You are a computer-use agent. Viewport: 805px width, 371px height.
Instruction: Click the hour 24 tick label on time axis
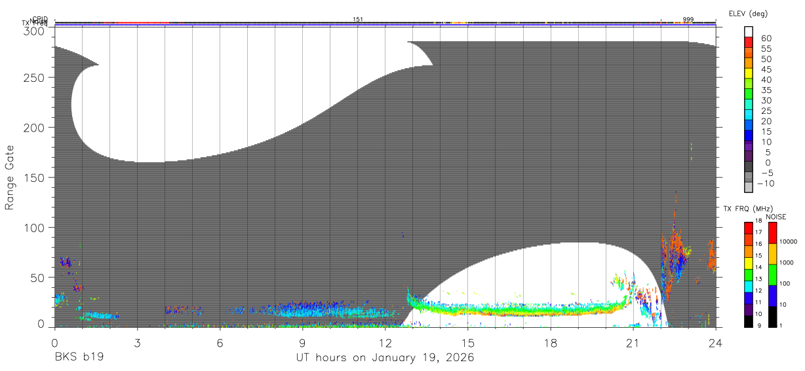(715, 342)
